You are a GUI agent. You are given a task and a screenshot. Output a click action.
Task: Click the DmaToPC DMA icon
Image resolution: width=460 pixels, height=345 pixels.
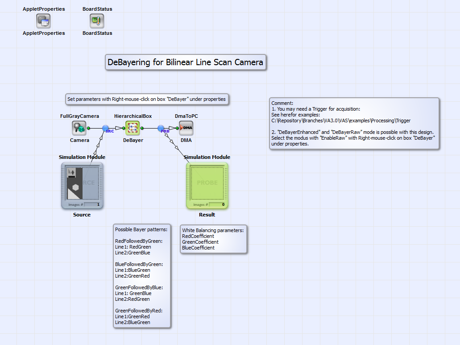186,128
